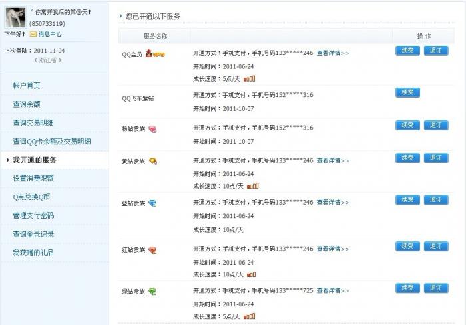The width and height of the screenshot is (466, 325).
Task: Click 红钻贵族 growth speed bar icon
Action: point(251,274)
